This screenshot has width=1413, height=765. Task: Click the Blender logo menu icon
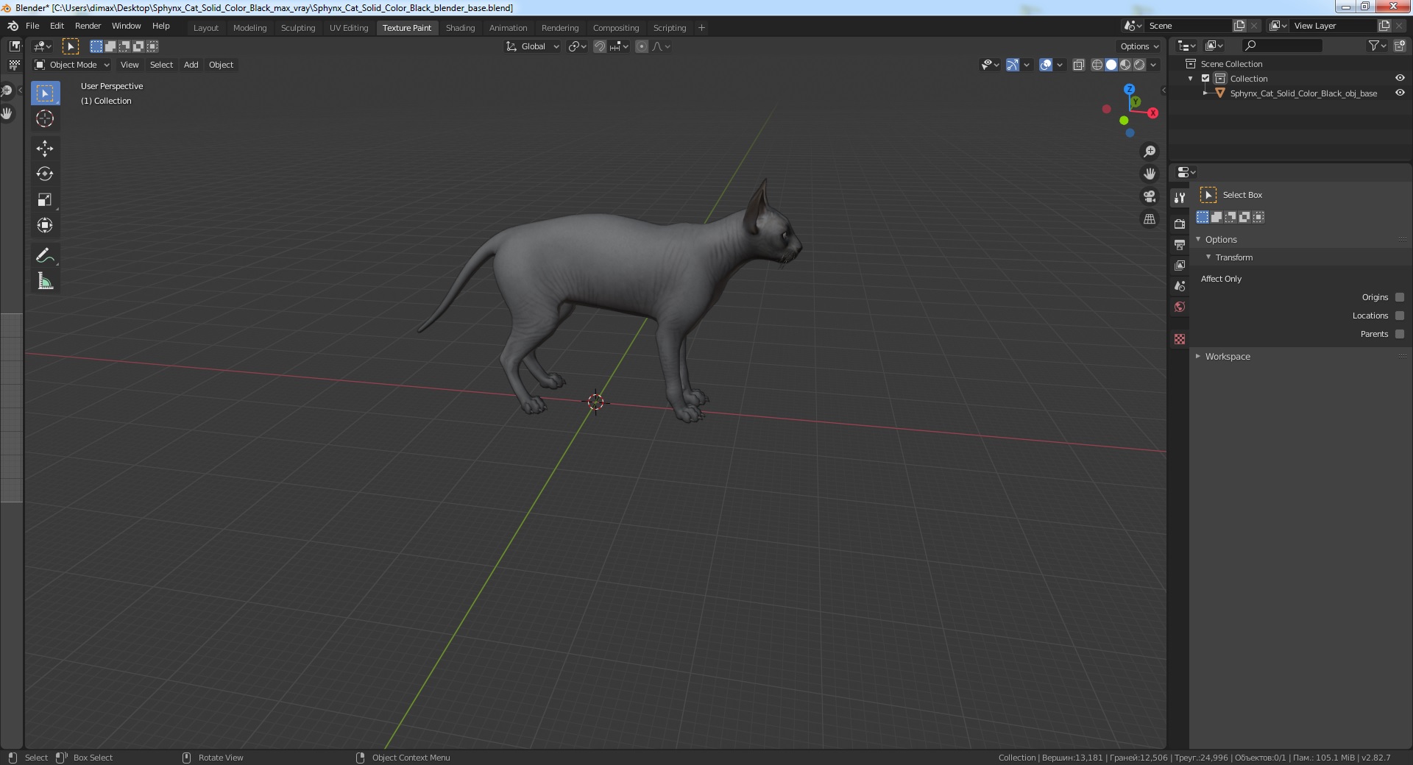[x=13, y=26]
